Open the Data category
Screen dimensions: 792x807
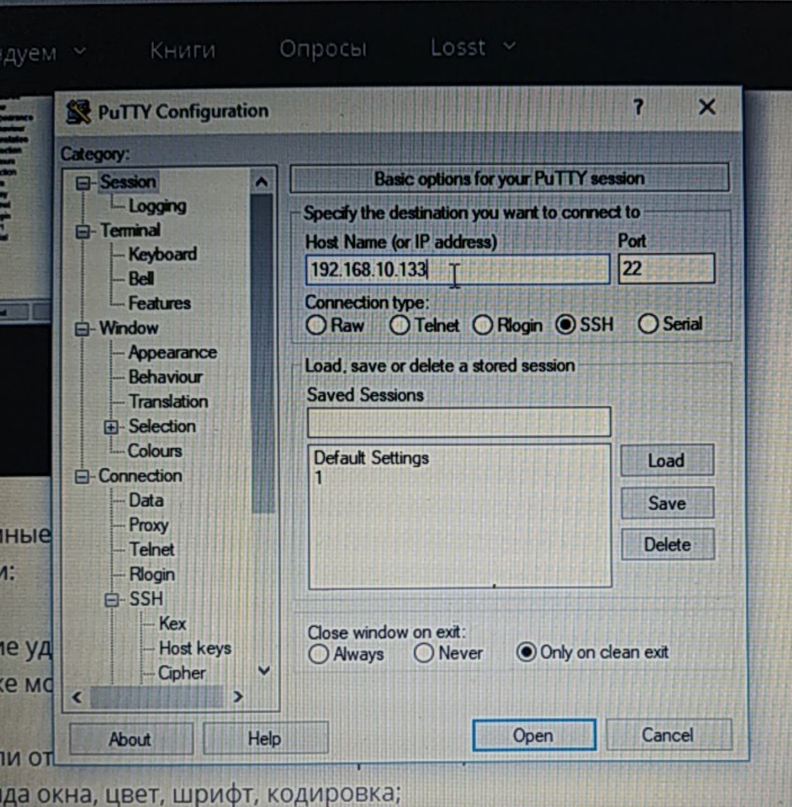(x=146, y=501)
